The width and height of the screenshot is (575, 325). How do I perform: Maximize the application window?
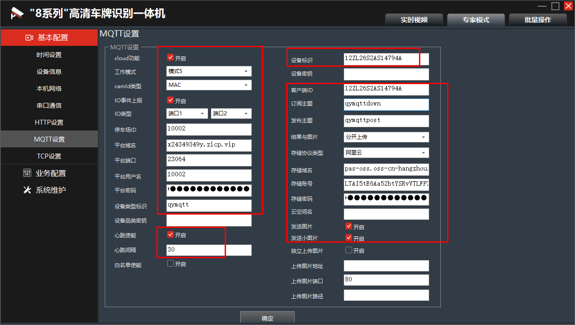(555, 6)
